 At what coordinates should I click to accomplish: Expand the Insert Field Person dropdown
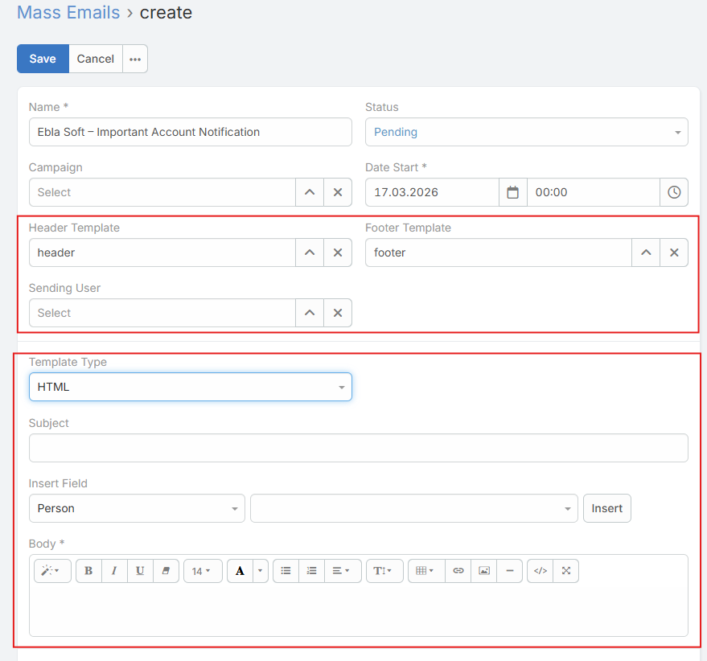137,508
